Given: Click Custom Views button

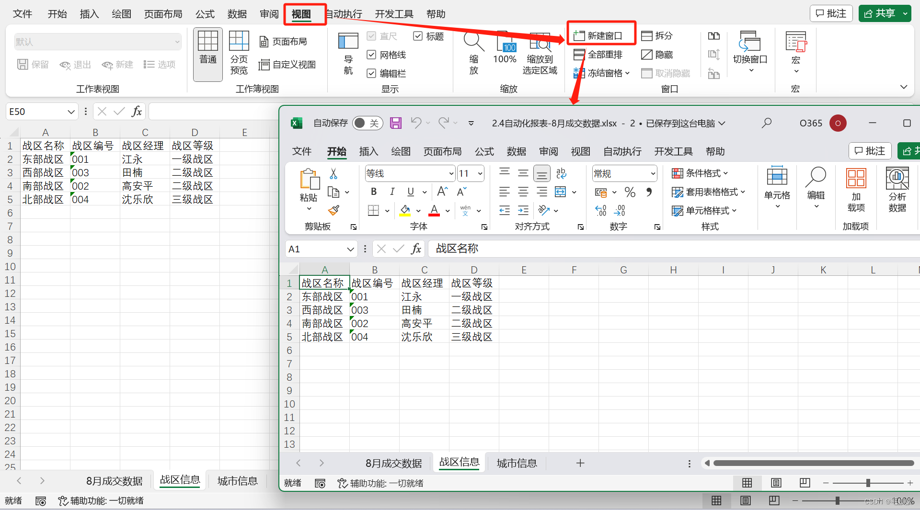Looking at the screenshot, I should pos(287,65).
